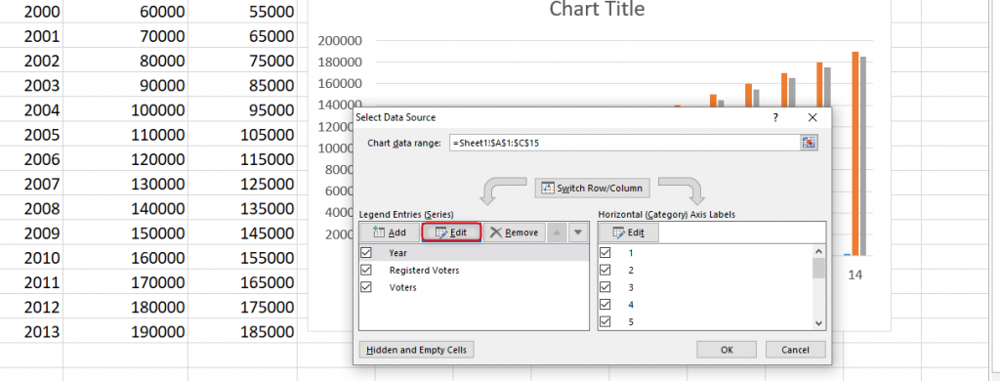Click the tallest orange bar in chart
The image size is (1000, 381).
tap(854, 153)
